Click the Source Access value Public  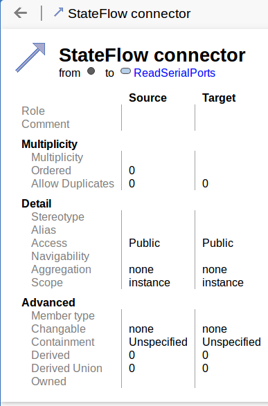coord(144,243)
